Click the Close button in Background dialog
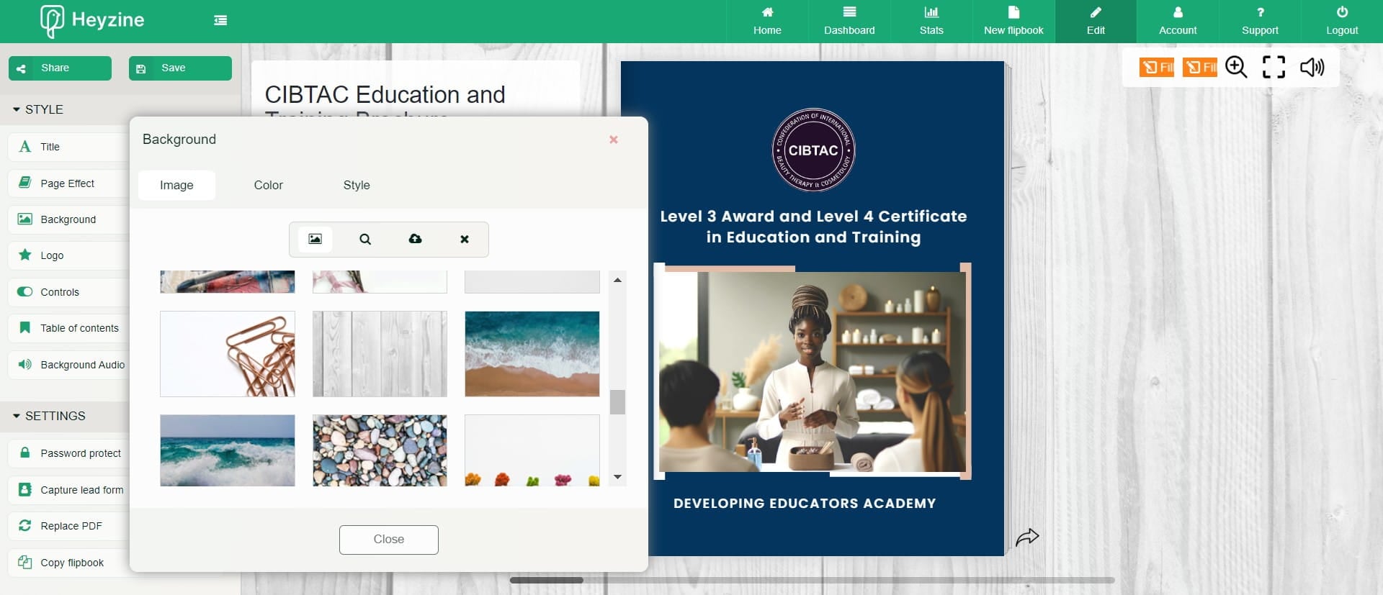 [388, 540]
